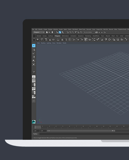Open the Edit Mesh menu
The image size is (129, 160).
coord(75,29)
